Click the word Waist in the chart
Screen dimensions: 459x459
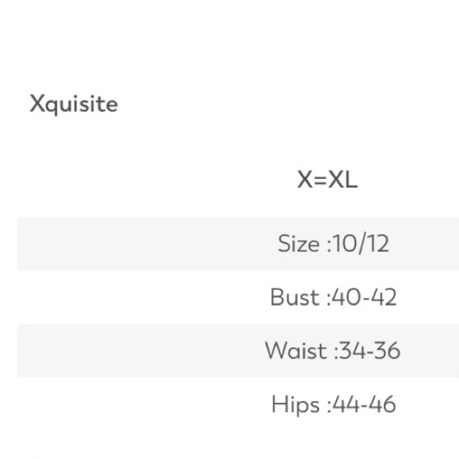[296, 351]
